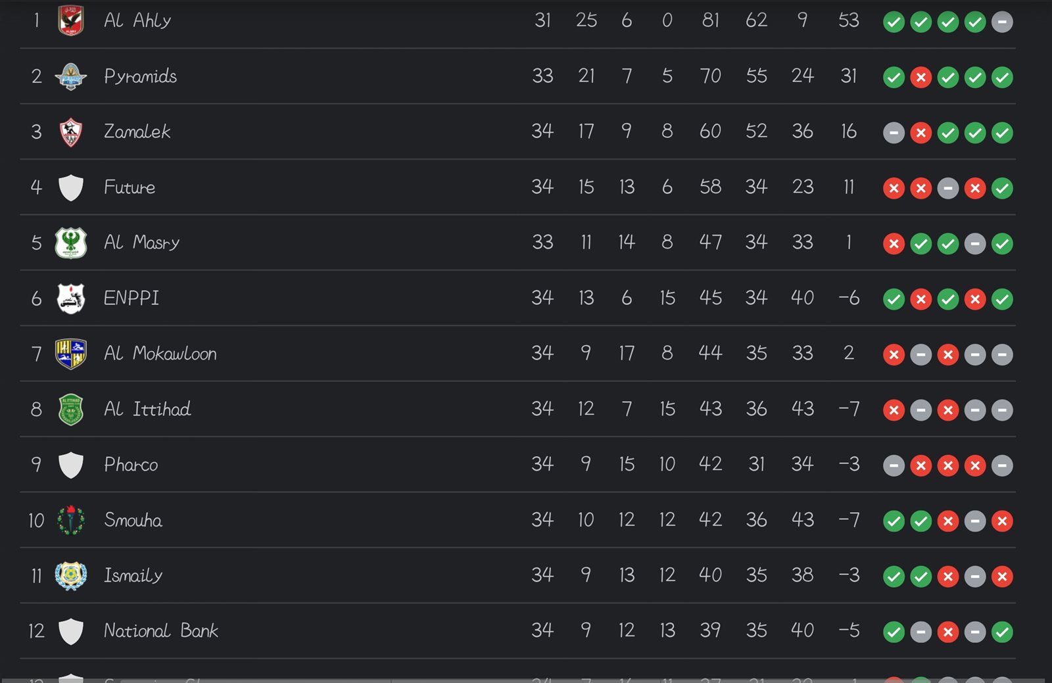Click the ENPPI team logo
This screenshot has width=1052, height=683.
coord(70,298)
